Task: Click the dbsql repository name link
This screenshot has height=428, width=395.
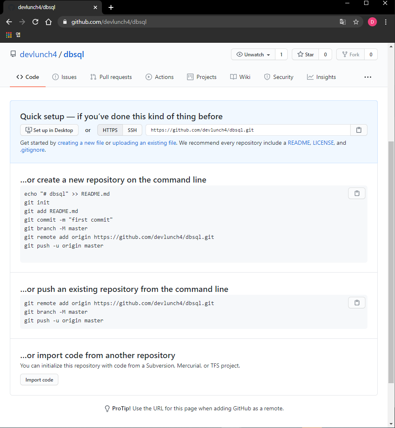Action: pyautogui.click(x=74, y=54)
